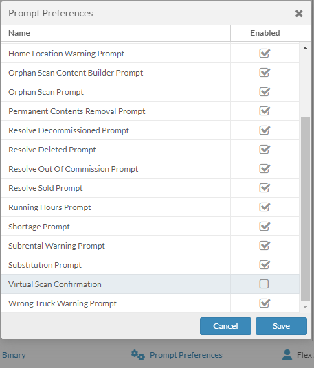314x368 pixels.
Task: Click the vertical scrollbar thumb
Action: pos(305,209)
